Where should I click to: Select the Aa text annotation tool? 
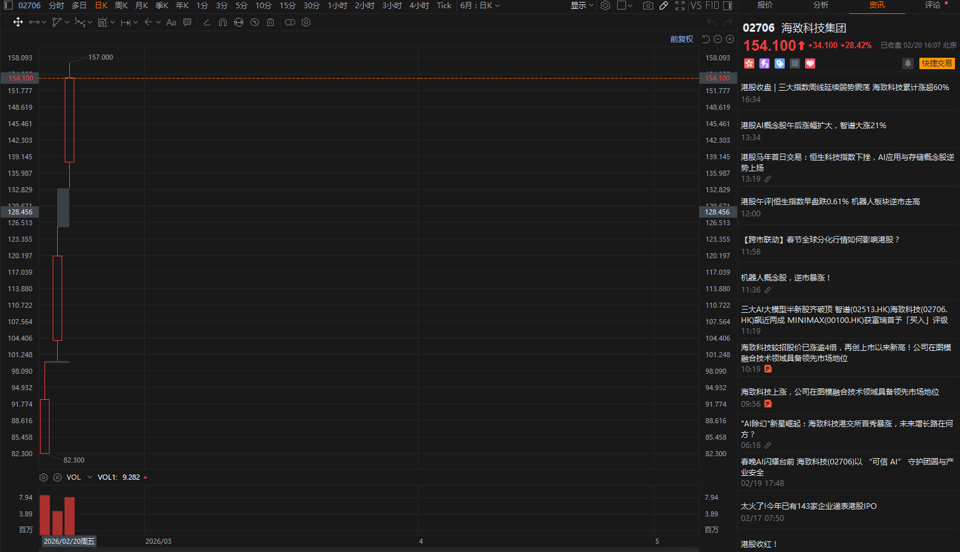(x=171, y=22)
